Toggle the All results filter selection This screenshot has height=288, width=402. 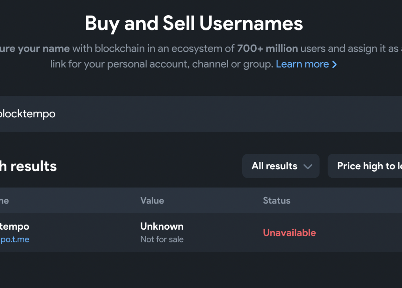pos(281,166)
